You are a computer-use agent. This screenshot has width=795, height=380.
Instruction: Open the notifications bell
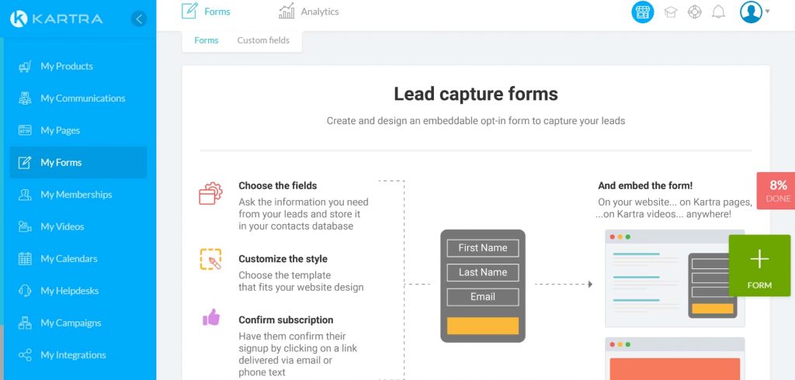point(718,12)
